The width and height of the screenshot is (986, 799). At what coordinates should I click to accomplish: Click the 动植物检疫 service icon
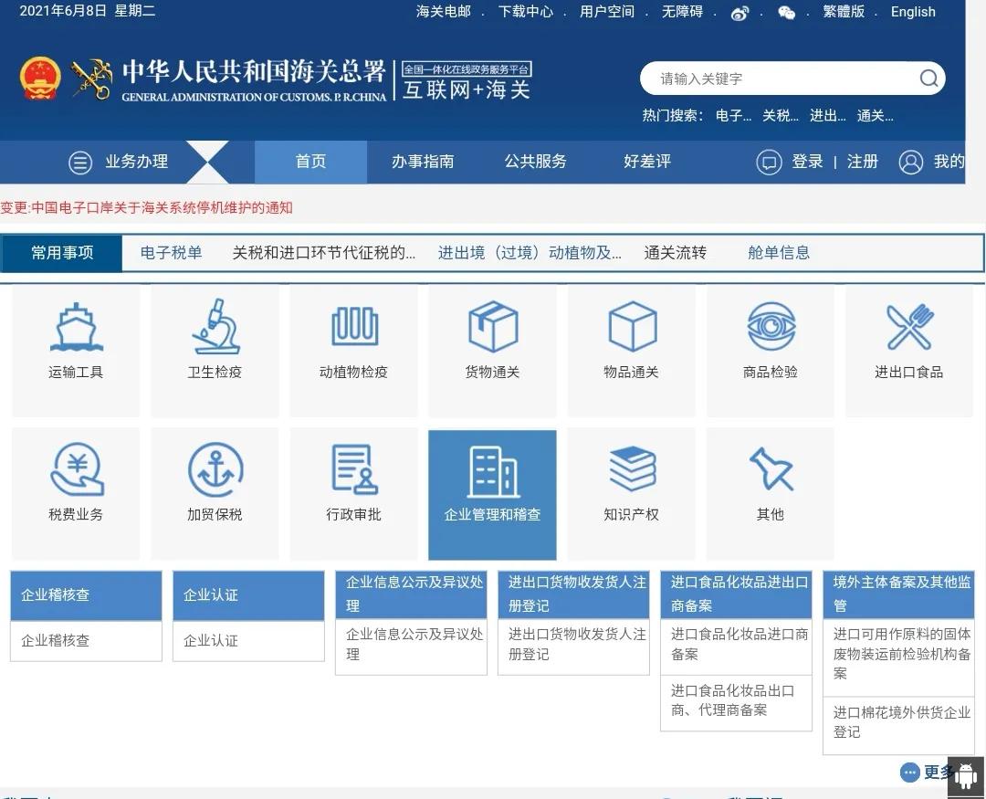[353, 326]
